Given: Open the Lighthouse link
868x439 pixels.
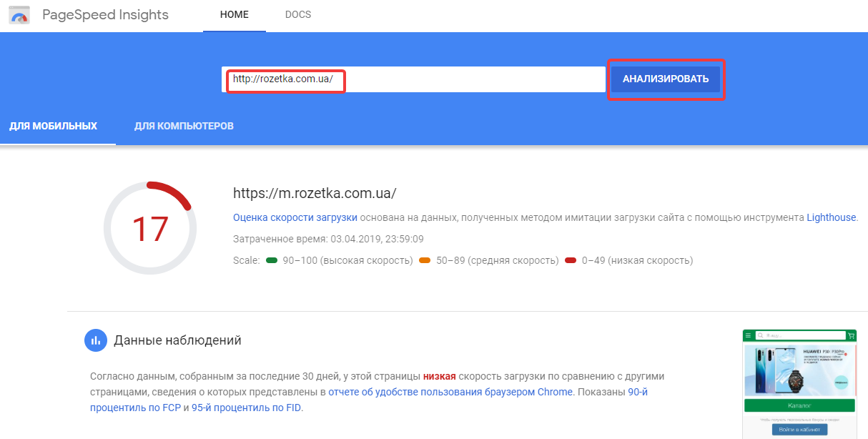Looking at the screenshot, I should coord(832,217).
